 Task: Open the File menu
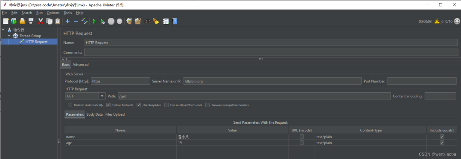click(4, 13)
